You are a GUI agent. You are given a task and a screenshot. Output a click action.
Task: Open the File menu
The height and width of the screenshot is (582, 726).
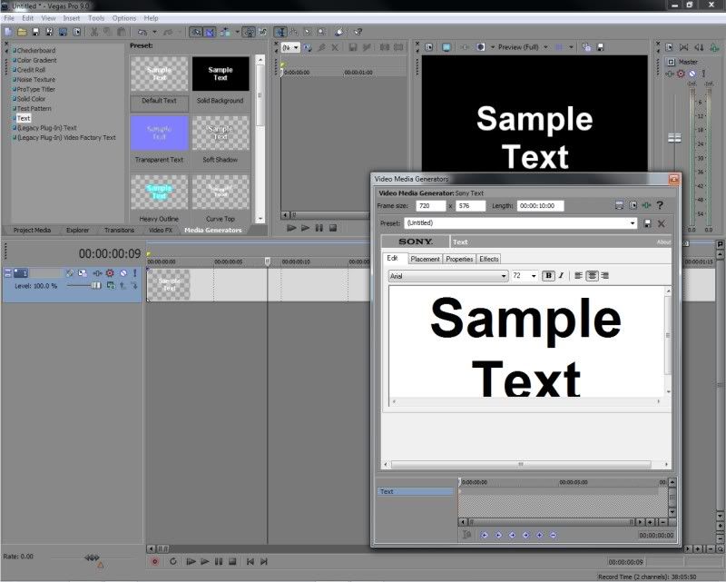(9, 18)
